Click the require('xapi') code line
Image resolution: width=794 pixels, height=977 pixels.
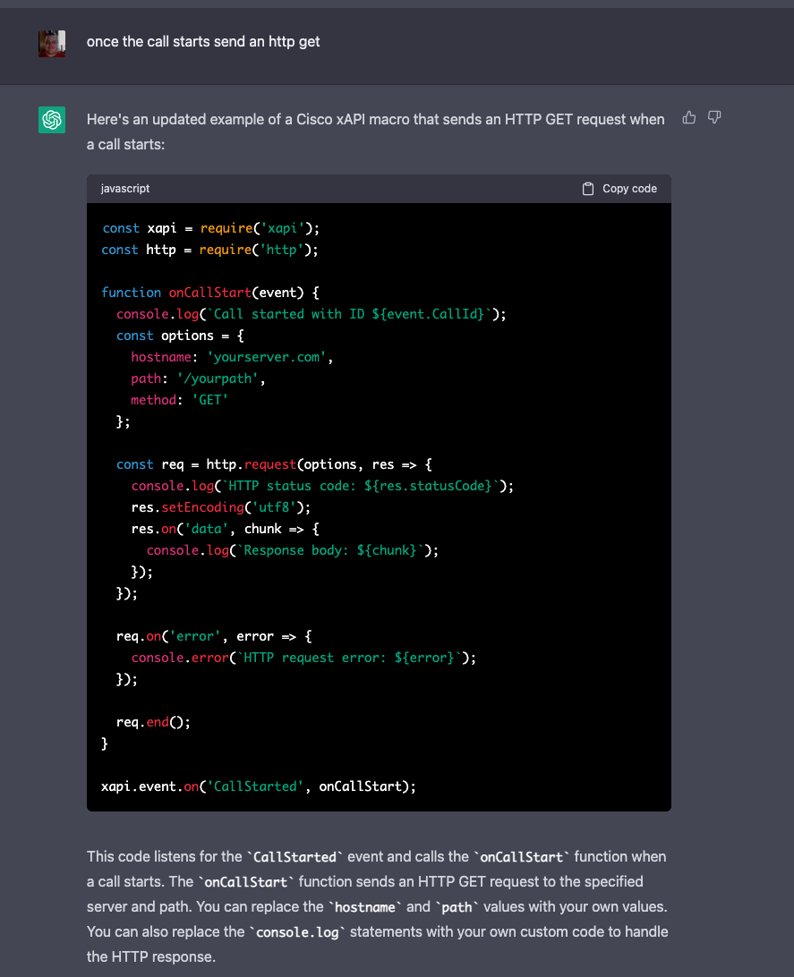(x=210, y=228)
